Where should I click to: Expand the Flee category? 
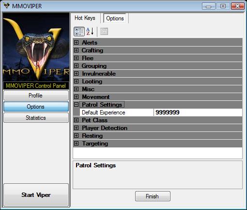[76, 58]
